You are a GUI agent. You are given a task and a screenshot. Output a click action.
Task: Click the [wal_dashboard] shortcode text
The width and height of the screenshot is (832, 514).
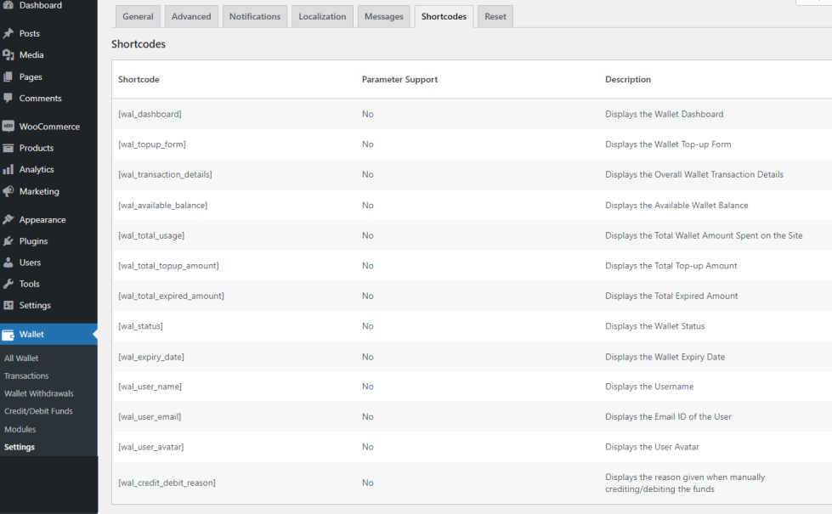tap(150, 114)
